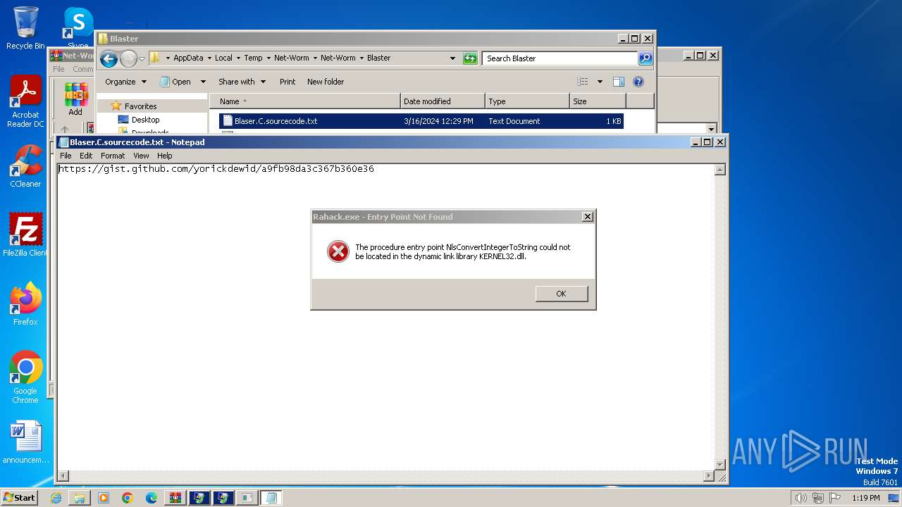Click the Forward button in Blaster explorer
902x507 pixels.
click(x=128, y=58)
